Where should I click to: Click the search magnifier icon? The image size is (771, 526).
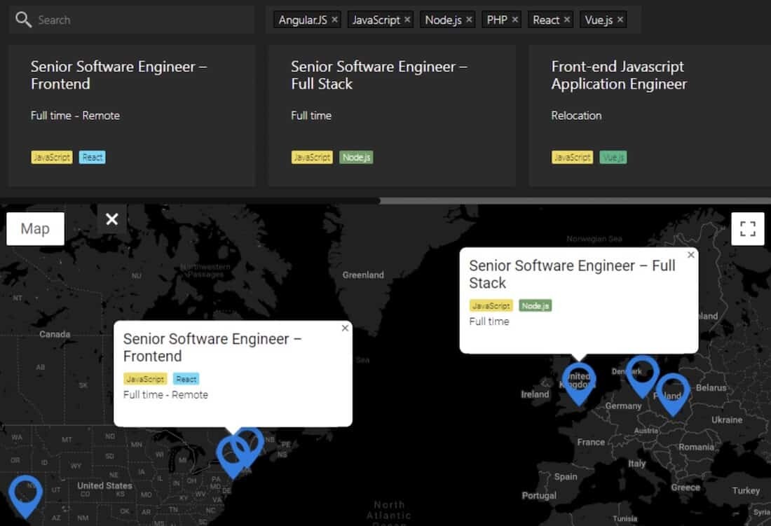(x=23, y=20)
